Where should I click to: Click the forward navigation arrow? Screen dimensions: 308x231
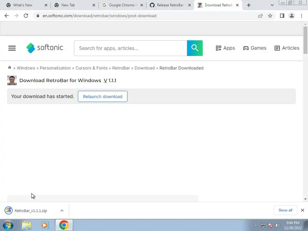[x=16, y=16]
